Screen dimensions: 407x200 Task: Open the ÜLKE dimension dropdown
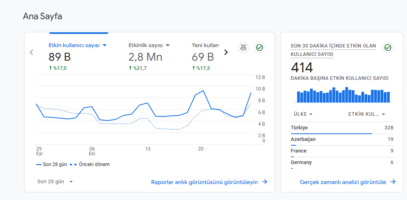[x=303, y=114]
